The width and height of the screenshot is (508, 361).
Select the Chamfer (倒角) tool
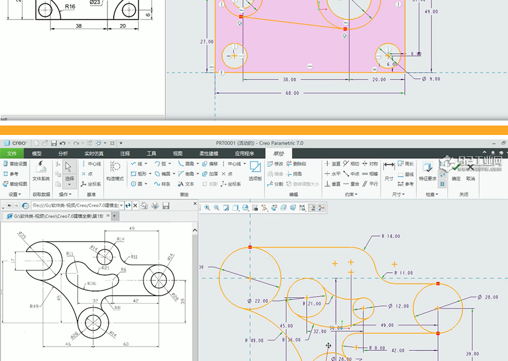[186, 174]
